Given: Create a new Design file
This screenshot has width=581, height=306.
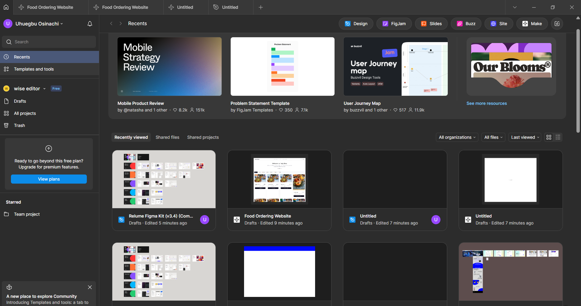Looking at the screenshot, I should (356, 24).
